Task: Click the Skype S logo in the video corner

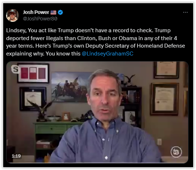Action: pos(15,69)
